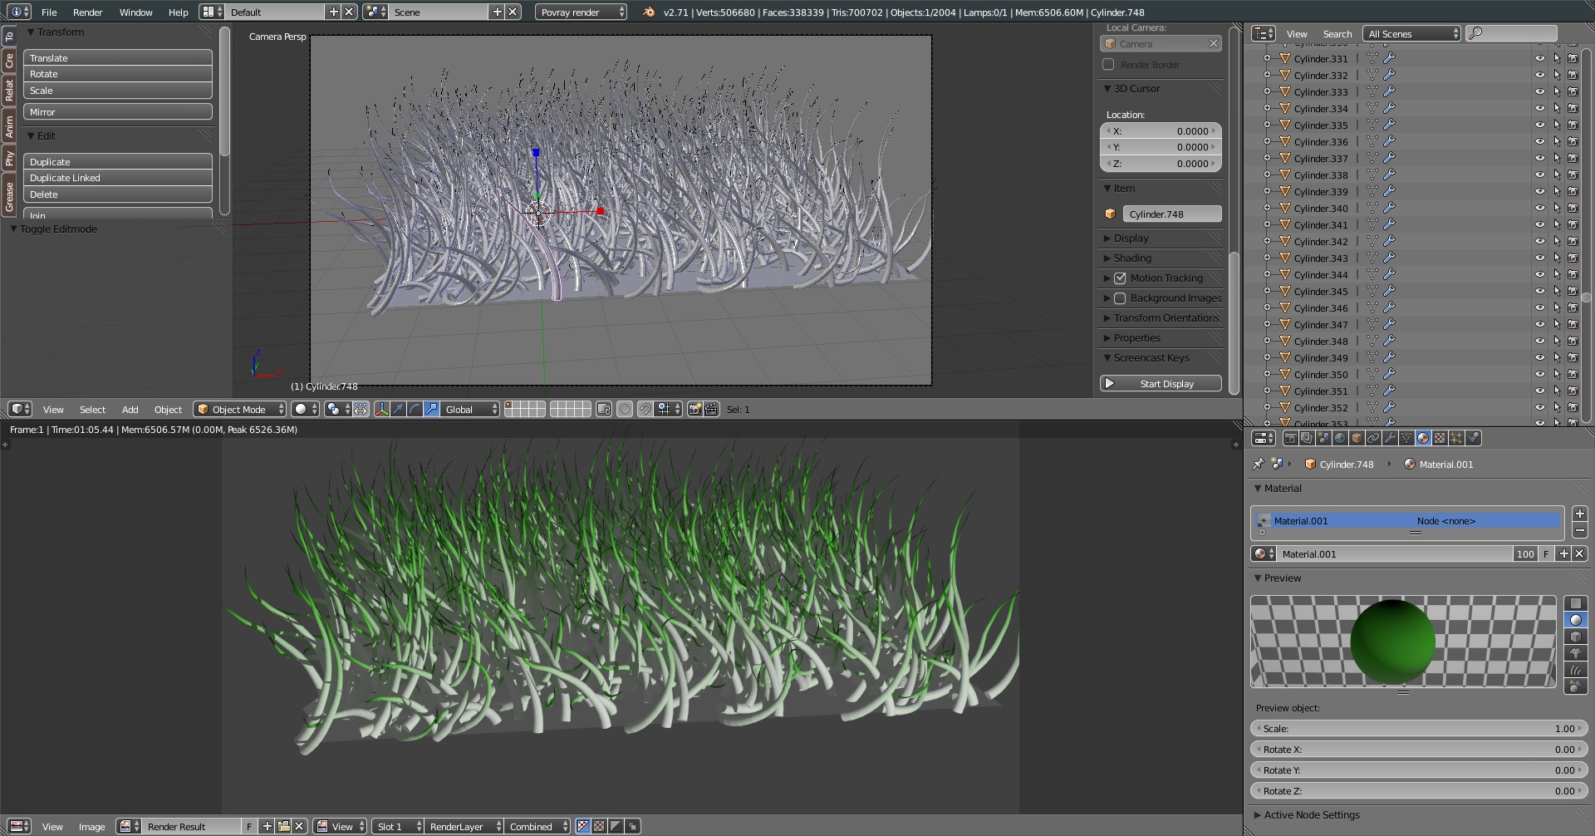Open the Texture properties checker tab
1595x836 pixels.
pos(1440,438)
